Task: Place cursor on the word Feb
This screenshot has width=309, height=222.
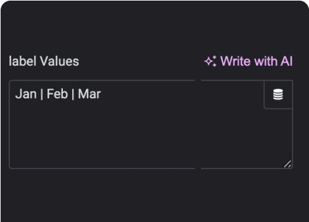Action: click(x=57, y=94)
